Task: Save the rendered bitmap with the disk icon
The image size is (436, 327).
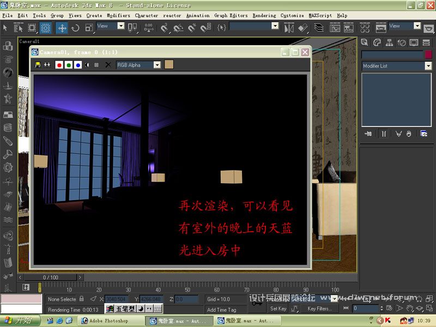Action: [x=38, y=65]
